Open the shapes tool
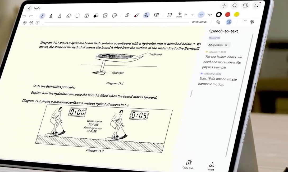Viewport: 288px width, 172px height. [x=96, y=16]
